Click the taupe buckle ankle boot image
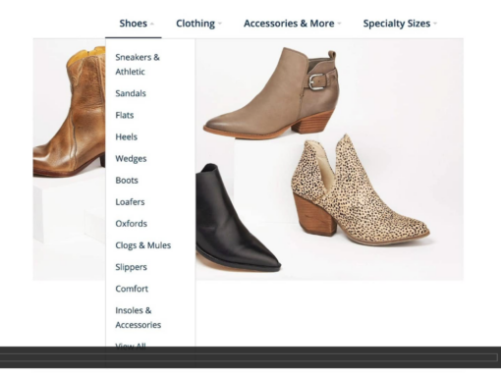This screenshot has width=501, height=375. coord(272,93)
